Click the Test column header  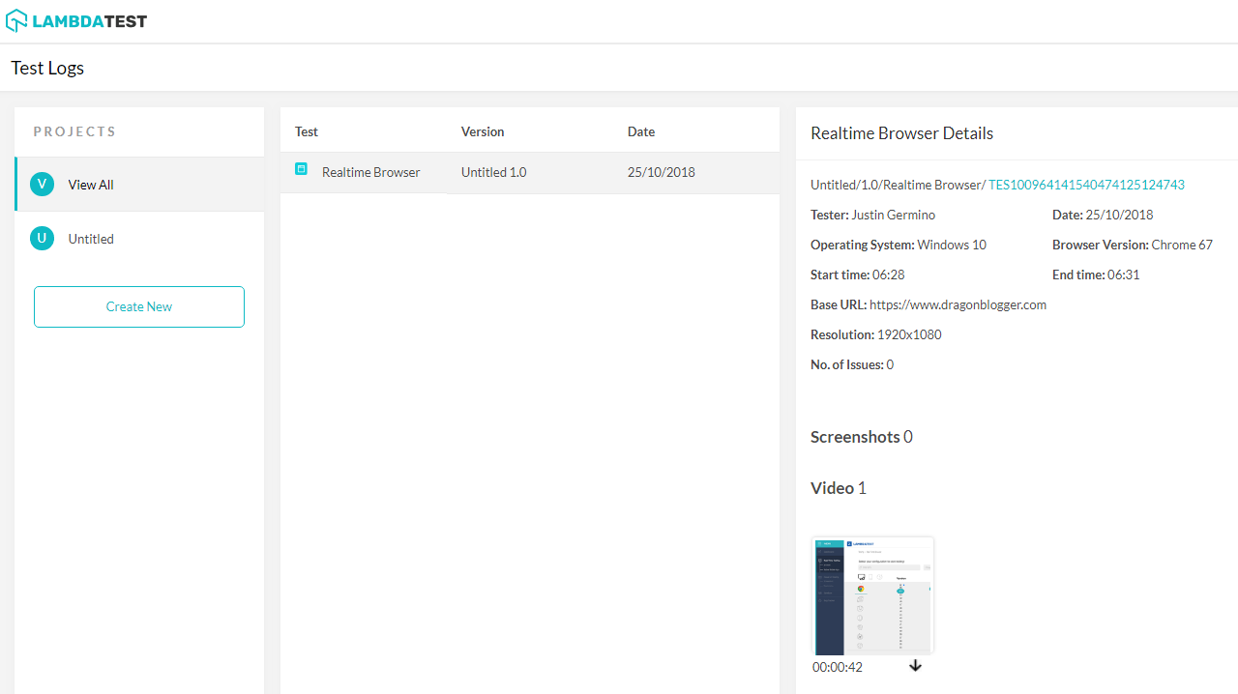click(x=307, y=131)
